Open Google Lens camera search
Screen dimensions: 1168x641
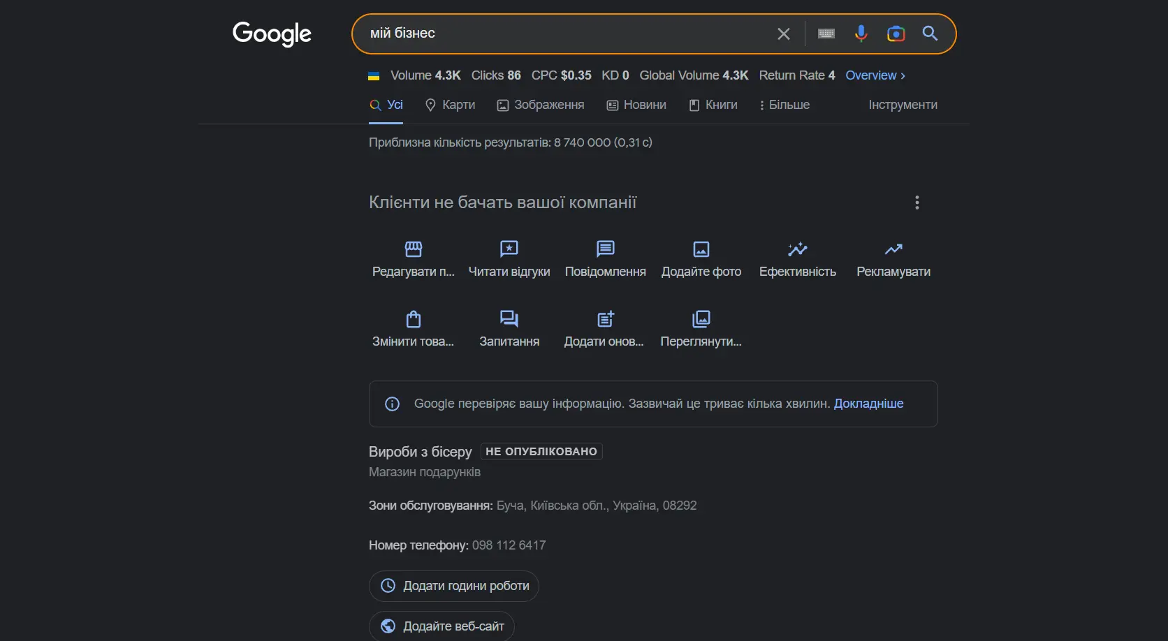click(896, 34)
